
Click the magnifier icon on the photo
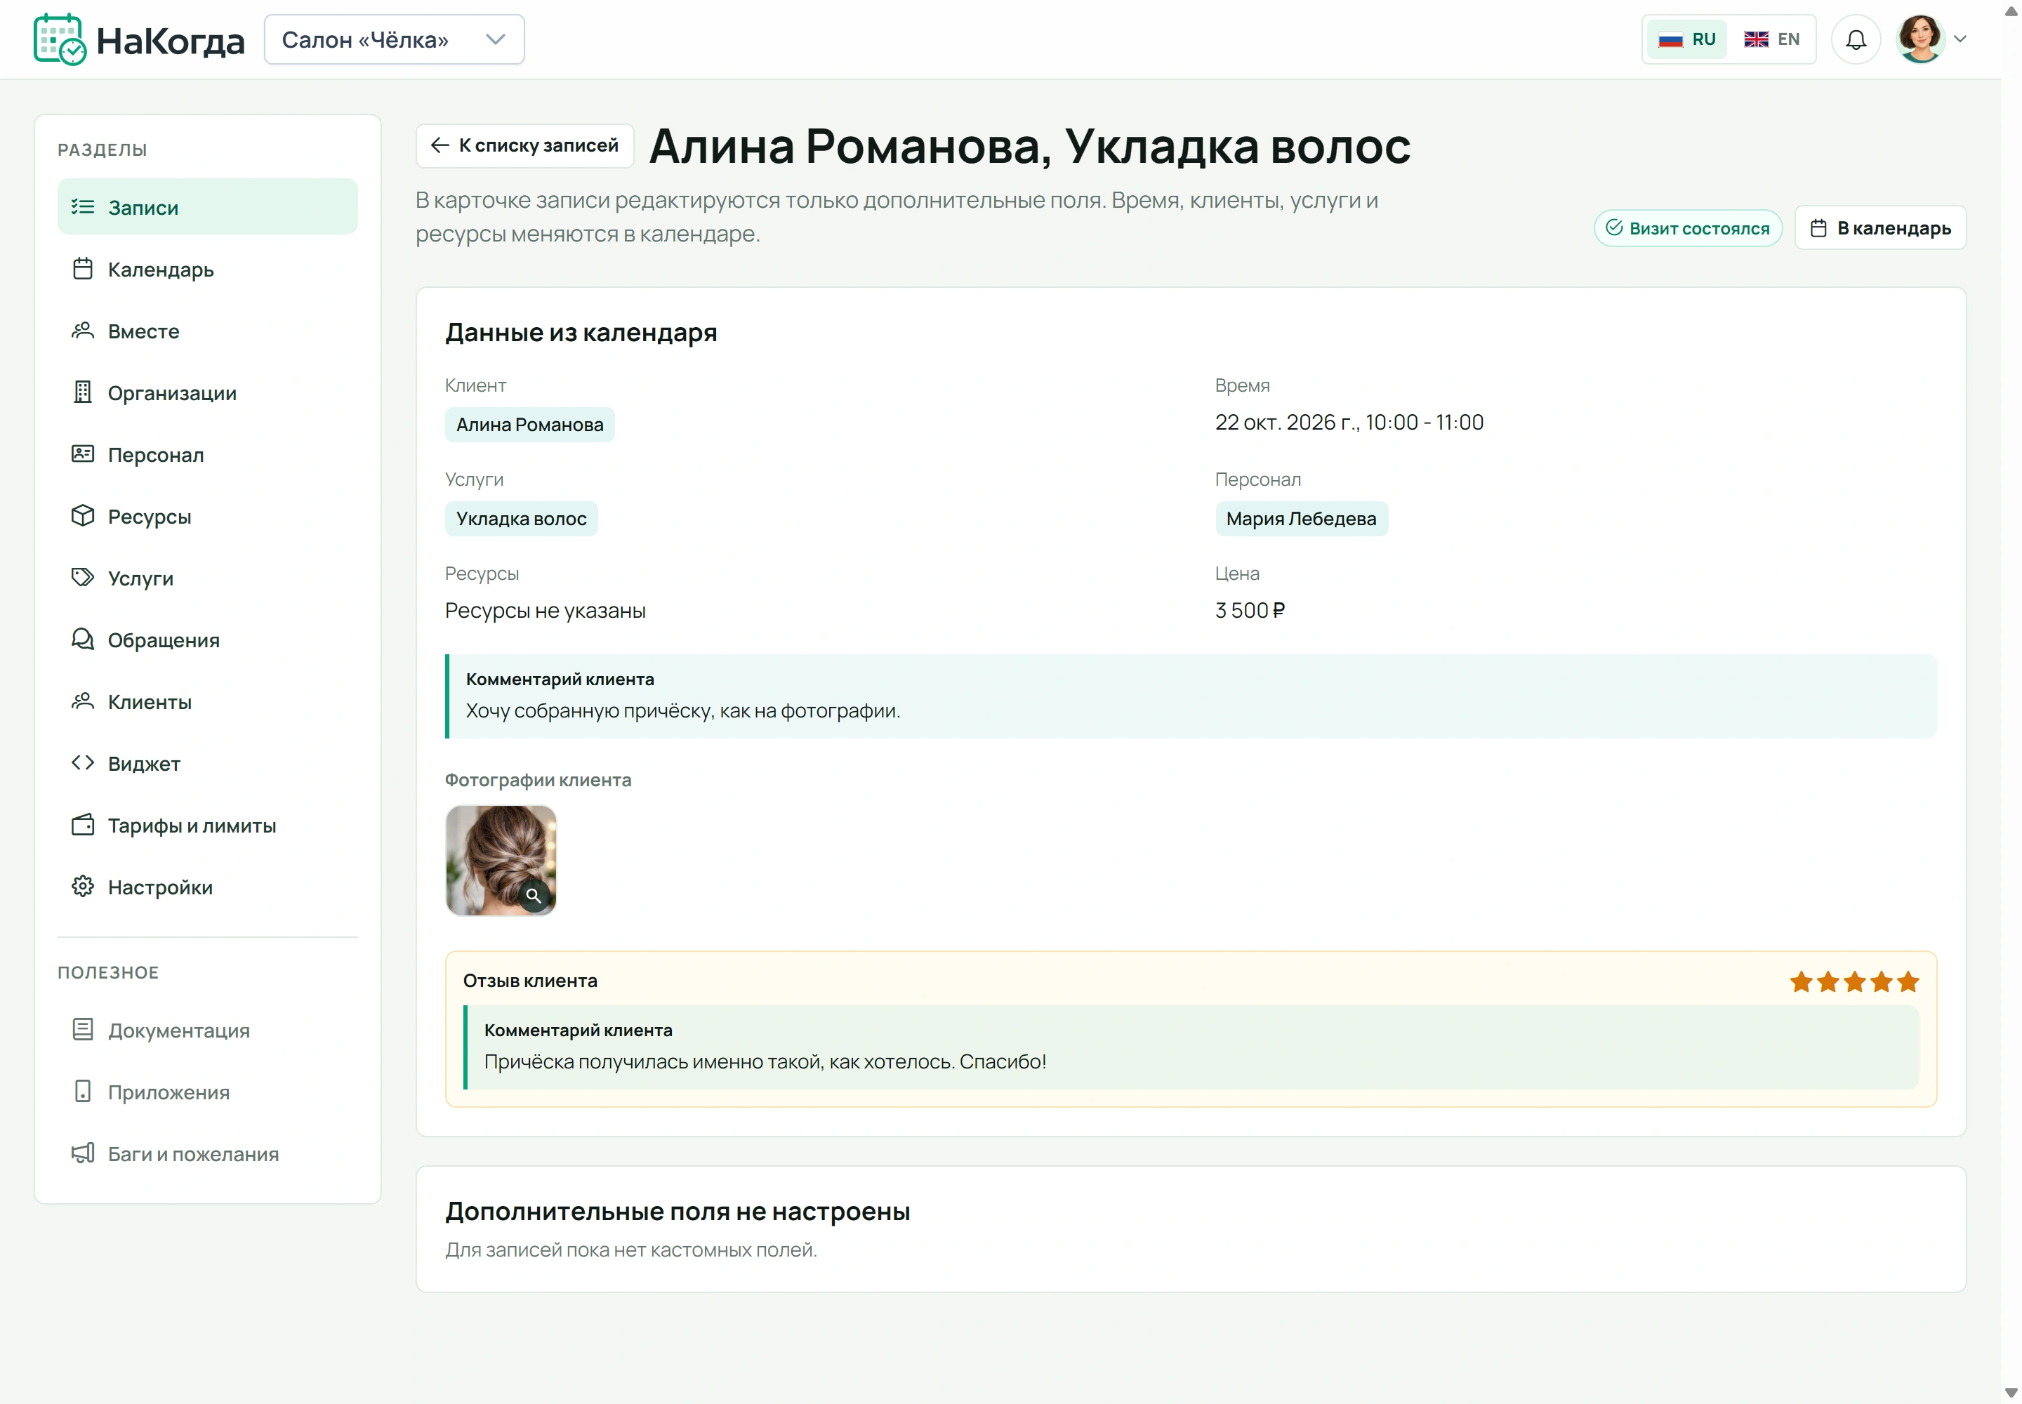(x=533, y=896)
